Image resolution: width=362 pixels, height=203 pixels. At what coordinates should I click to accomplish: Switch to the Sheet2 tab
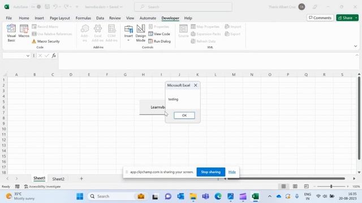click(x=58, y=179)
